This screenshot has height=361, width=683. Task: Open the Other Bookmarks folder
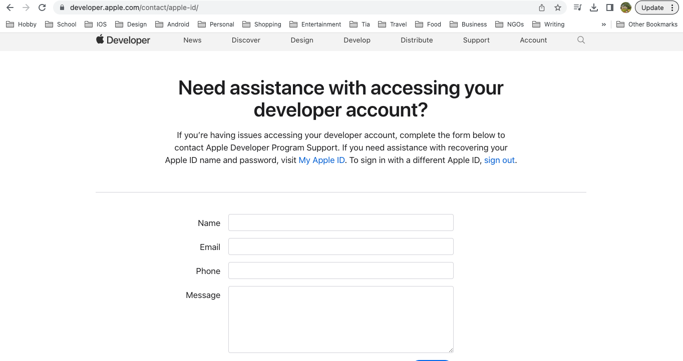[647, 24]
